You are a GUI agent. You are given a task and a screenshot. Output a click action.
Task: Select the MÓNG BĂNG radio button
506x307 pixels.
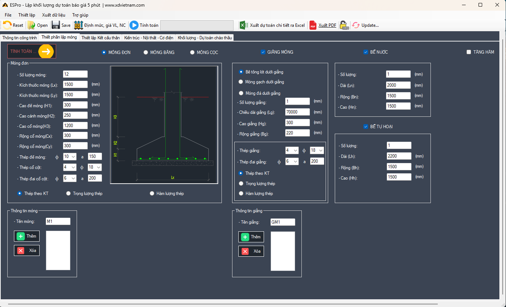pos(146,53)
